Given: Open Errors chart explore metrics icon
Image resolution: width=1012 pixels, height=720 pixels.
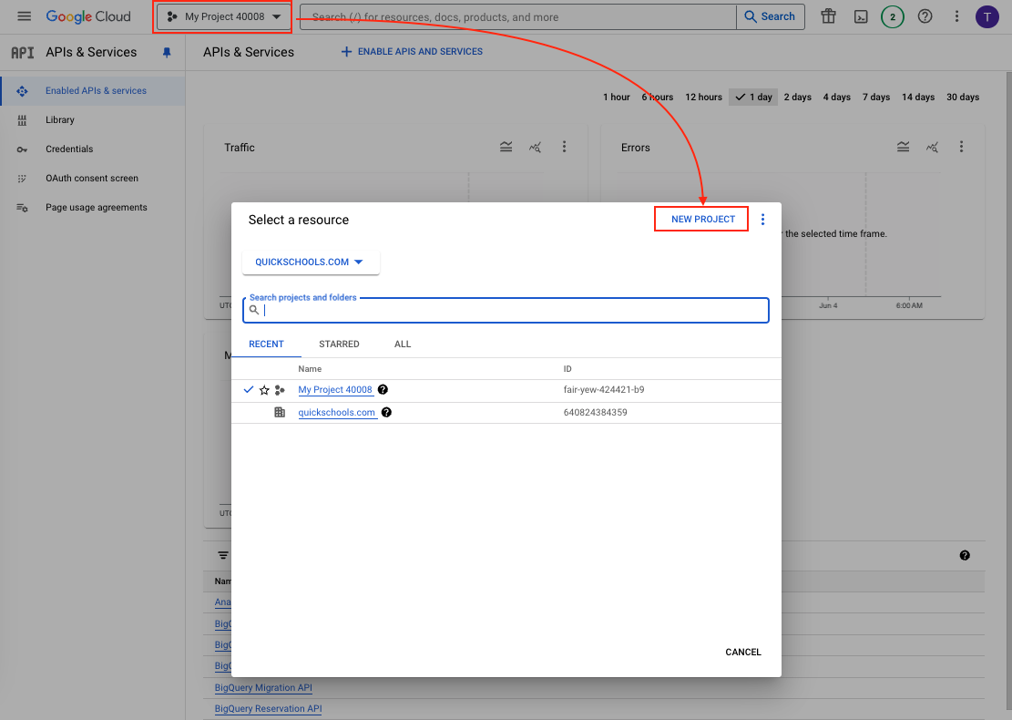Looking at the screenshot, I should click(x=932, y=148).
